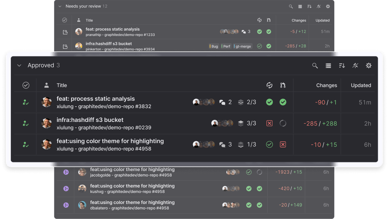388x219 pixels.
Task: Toggle the failing check on infra:hashdiff s3 bucket
Action: click(x=269, y=123)
